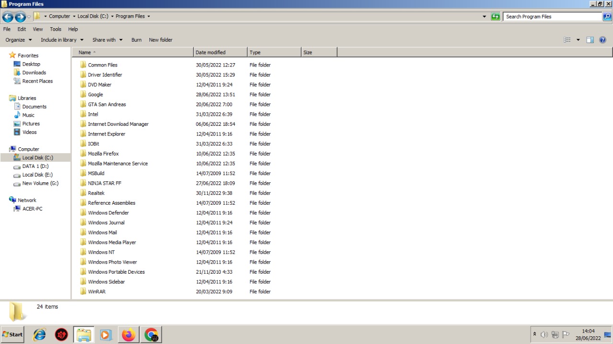The width and height of the screenshot is (613, 344).
Task: Open the network tray icon
Action: (555, 335)
